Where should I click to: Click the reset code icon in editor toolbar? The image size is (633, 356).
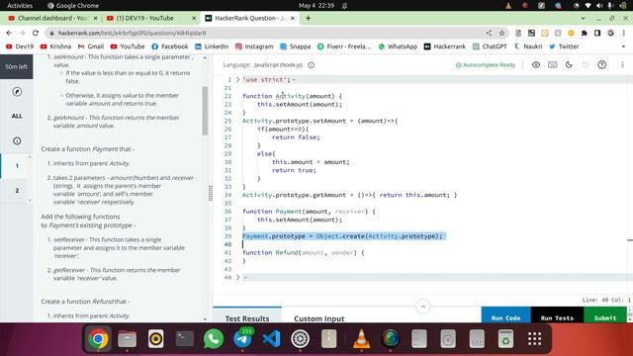(x=586, y=64)
